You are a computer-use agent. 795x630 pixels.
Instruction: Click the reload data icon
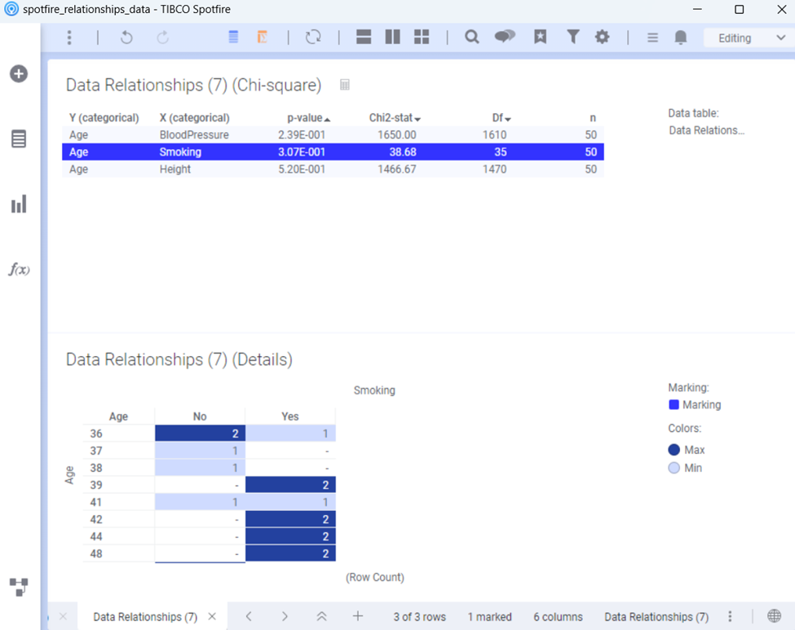point(313,37)
